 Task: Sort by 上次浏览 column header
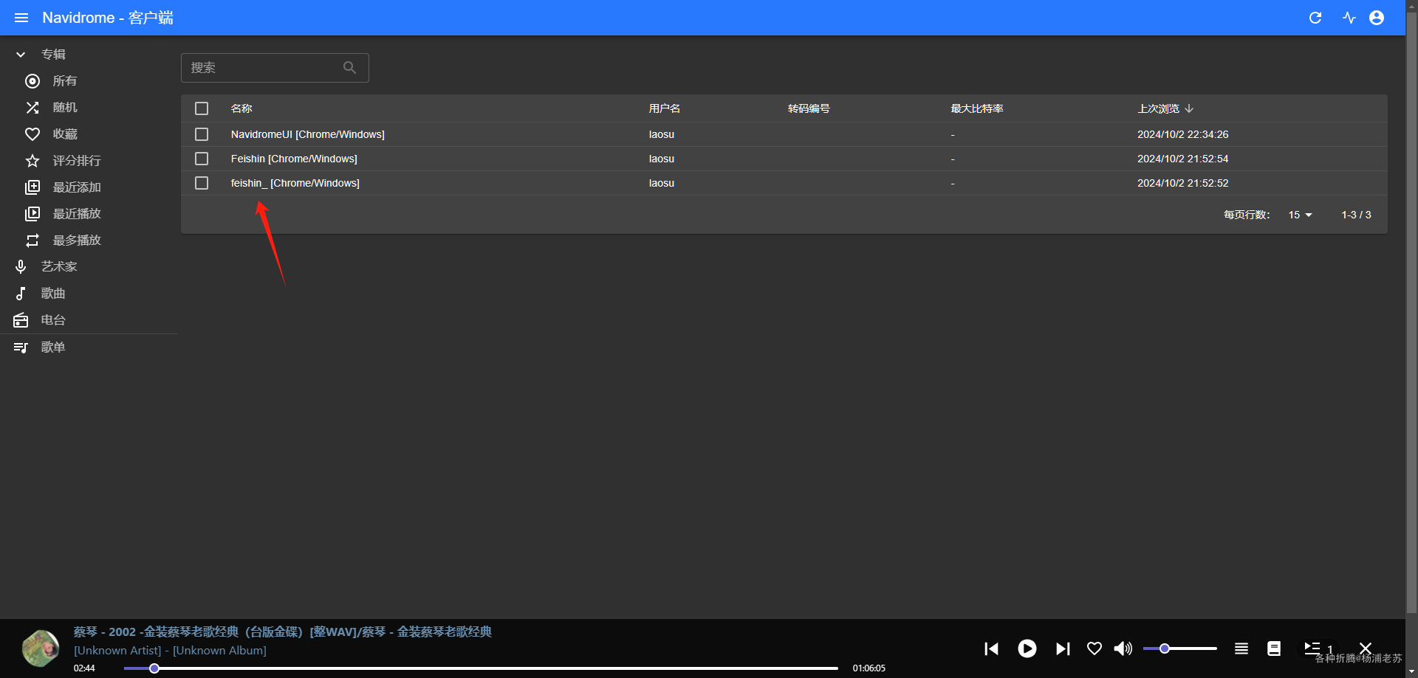click(1165, 108)
